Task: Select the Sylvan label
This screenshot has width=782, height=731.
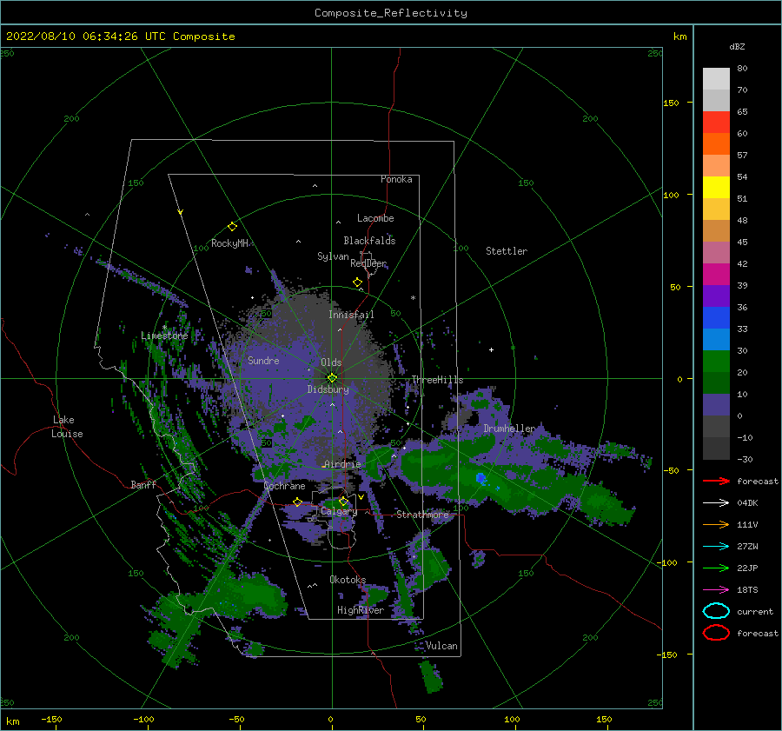Action: click(333, 256)
